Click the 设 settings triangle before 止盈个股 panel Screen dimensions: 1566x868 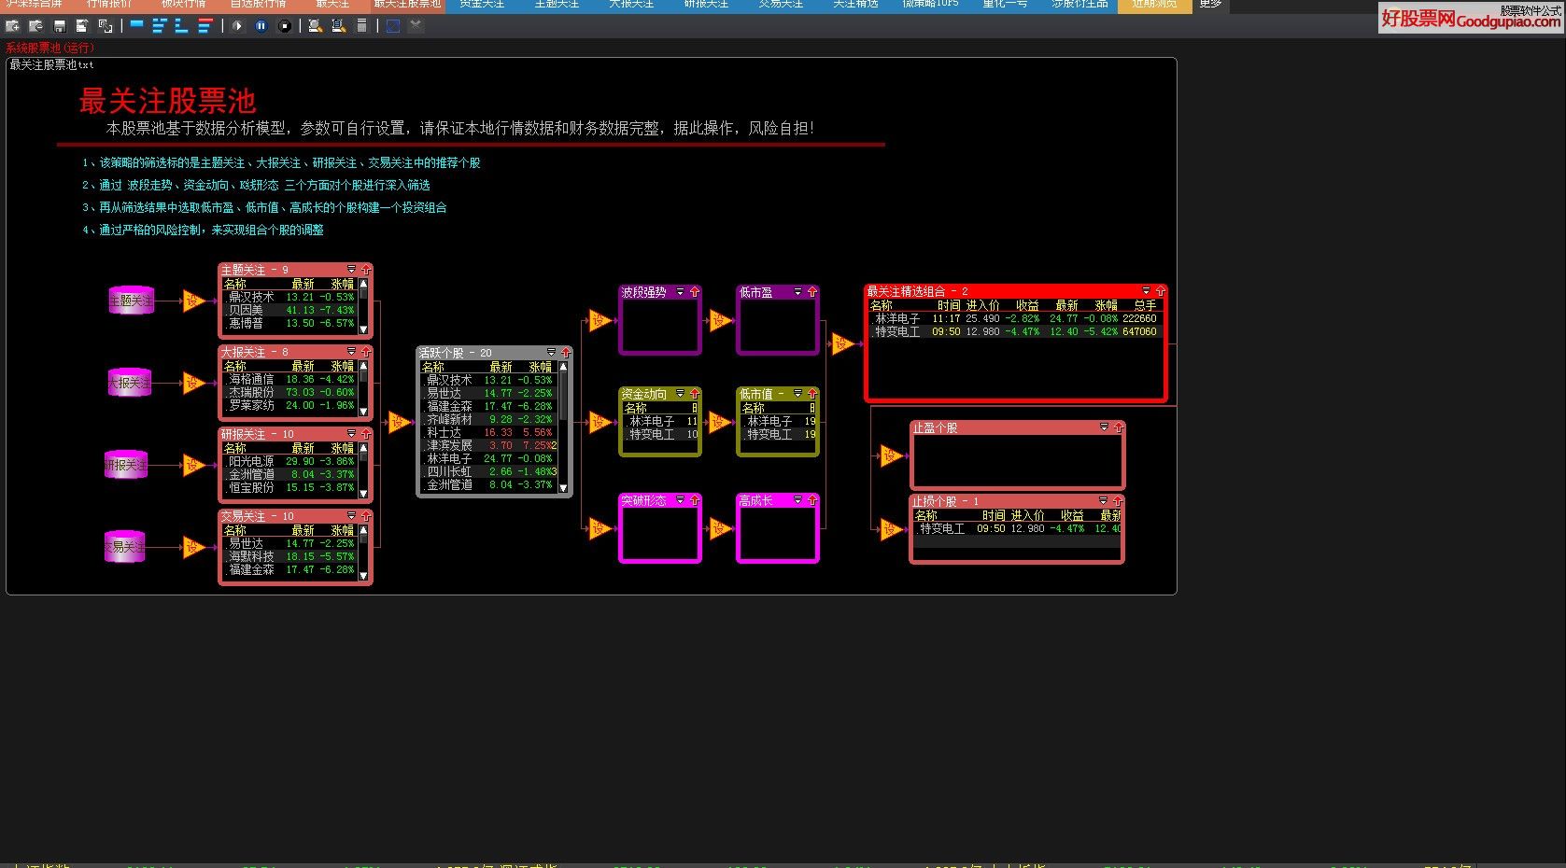889,456
